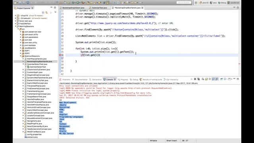Screen dimensions: 254x143
Task: Expand the divya16 project
Action: tap(16, 15)
